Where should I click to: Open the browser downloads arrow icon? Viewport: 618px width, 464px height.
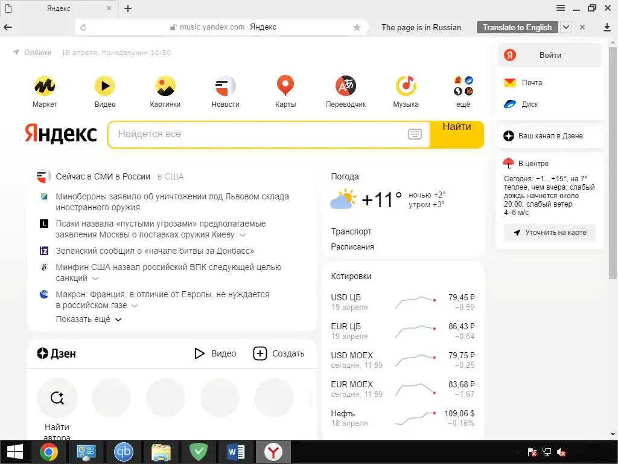(607, 27)
